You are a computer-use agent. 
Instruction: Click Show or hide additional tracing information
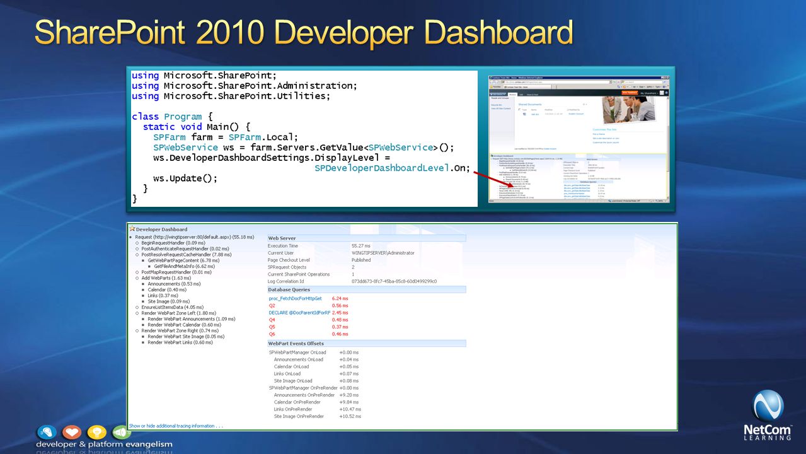coord(176,426)
